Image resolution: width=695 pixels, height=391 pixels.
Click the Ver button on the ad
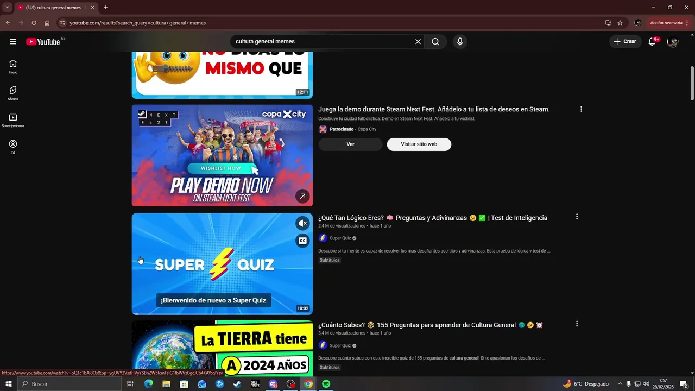(x=350, y=144)
